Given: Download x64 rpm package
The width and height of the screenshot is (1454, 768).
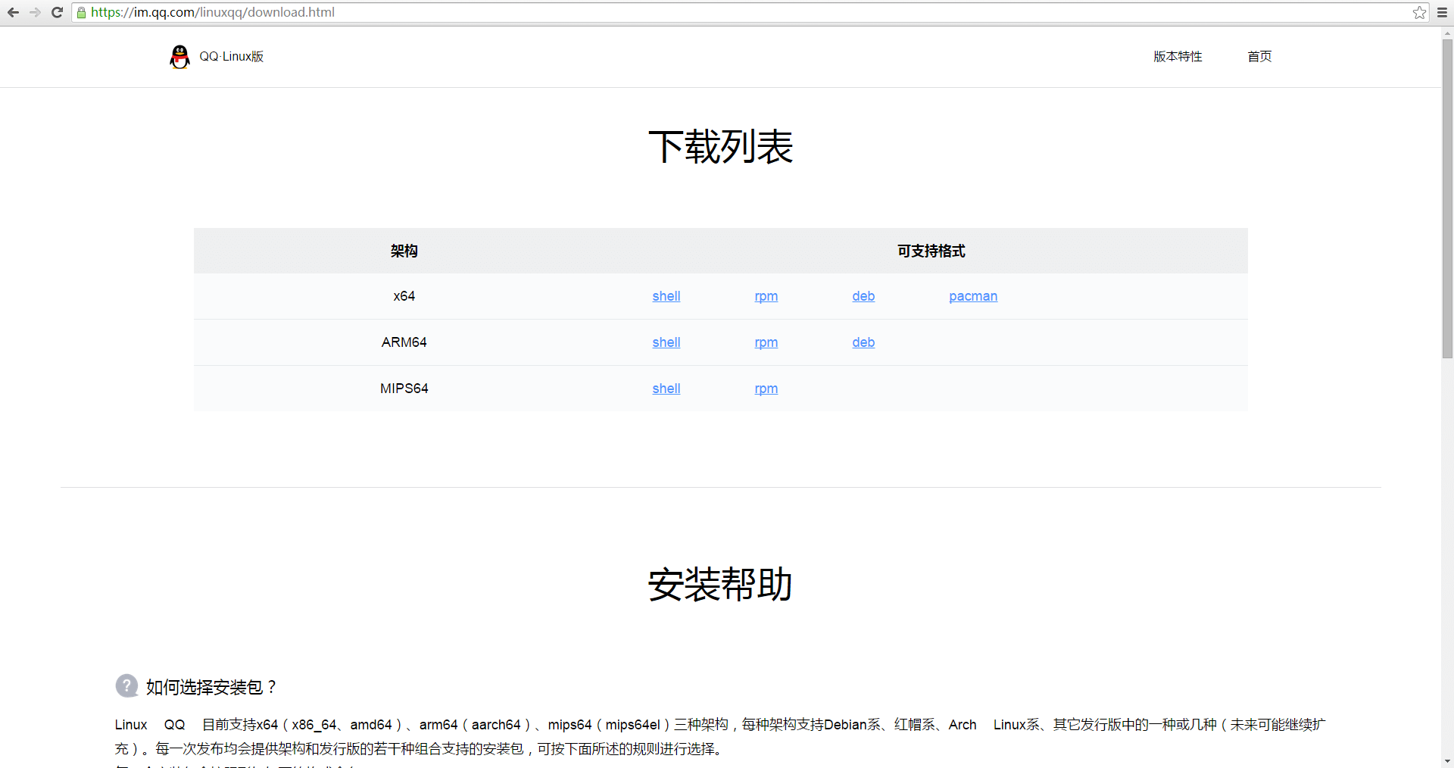Looking at the screenshot, I should [x=766, y=296].
